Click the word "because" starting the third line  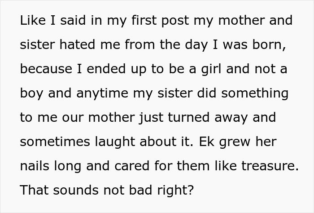46,70
